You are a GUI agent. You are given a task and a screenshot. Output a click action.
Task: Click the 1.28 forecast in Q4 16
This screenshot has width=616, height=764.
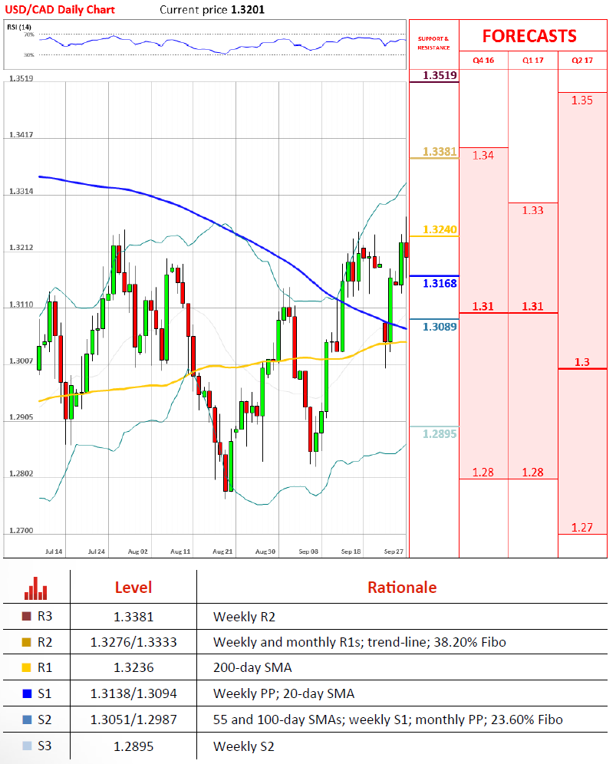point(483,473)
